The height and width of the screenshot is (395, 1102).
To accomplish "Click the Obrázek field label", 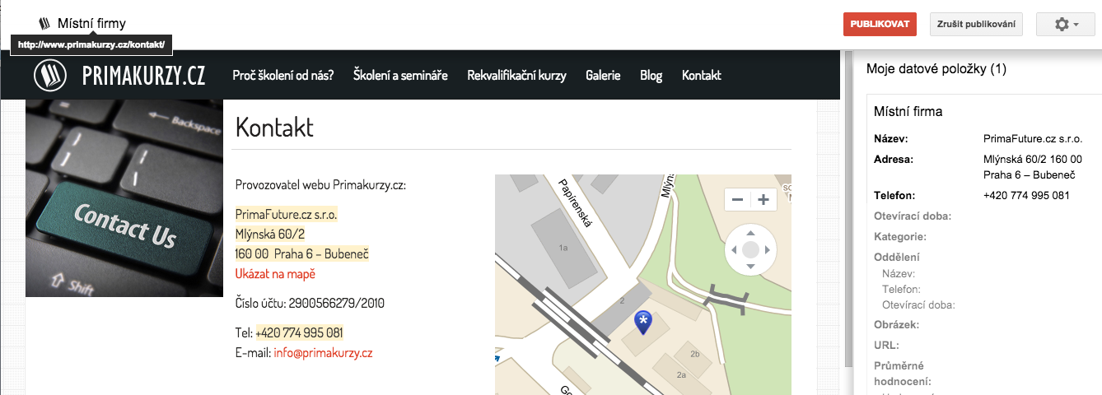I will 896,325.
